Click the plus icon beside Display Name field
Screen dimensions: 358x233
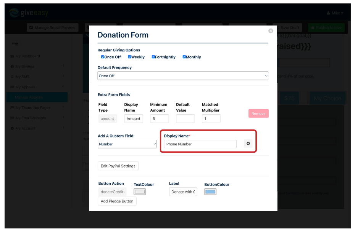[248, 144]
